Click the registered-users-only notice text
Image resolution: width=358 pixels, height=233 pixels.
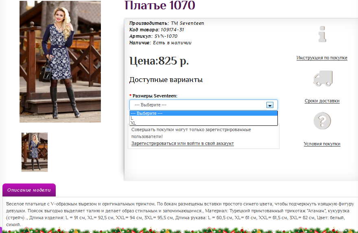191,133
